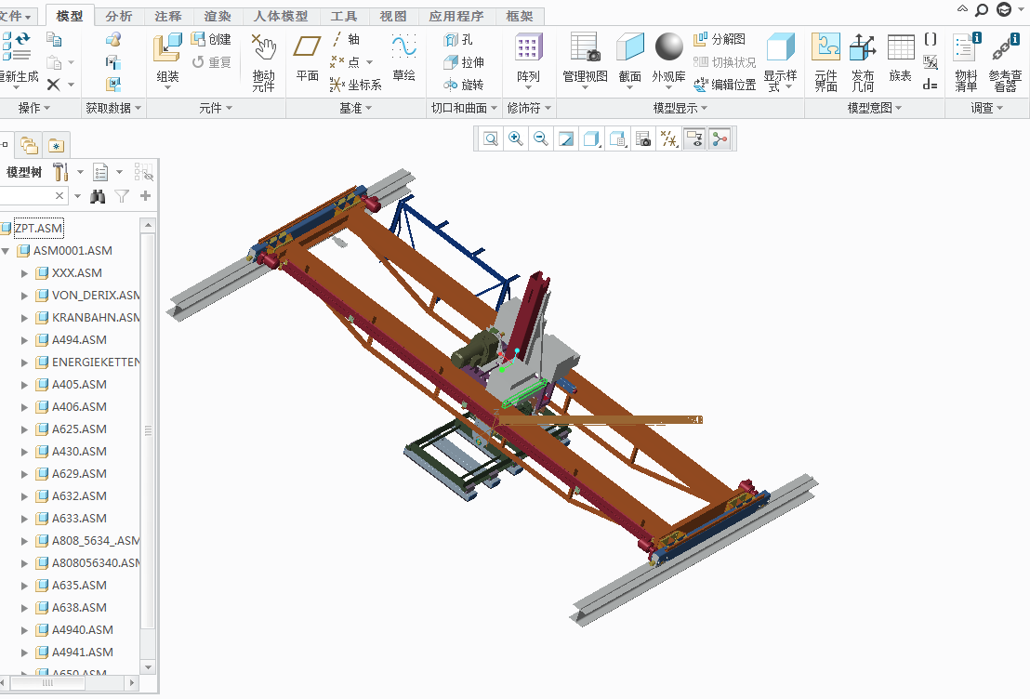Screen dimensions: 1030x699
Task: Switch to the 工具 (Tools) tab
Action: (344, 16)
